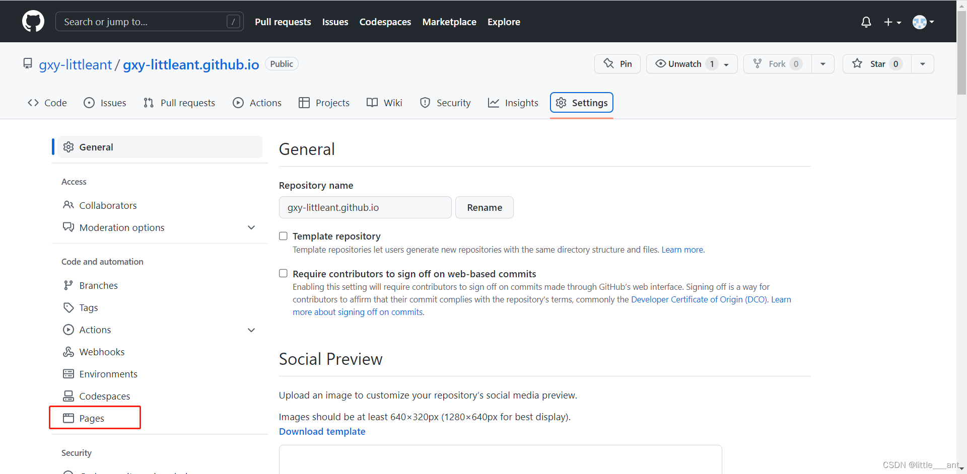Open the Security tab
This screenshot has height=474, width=967.
445,103
